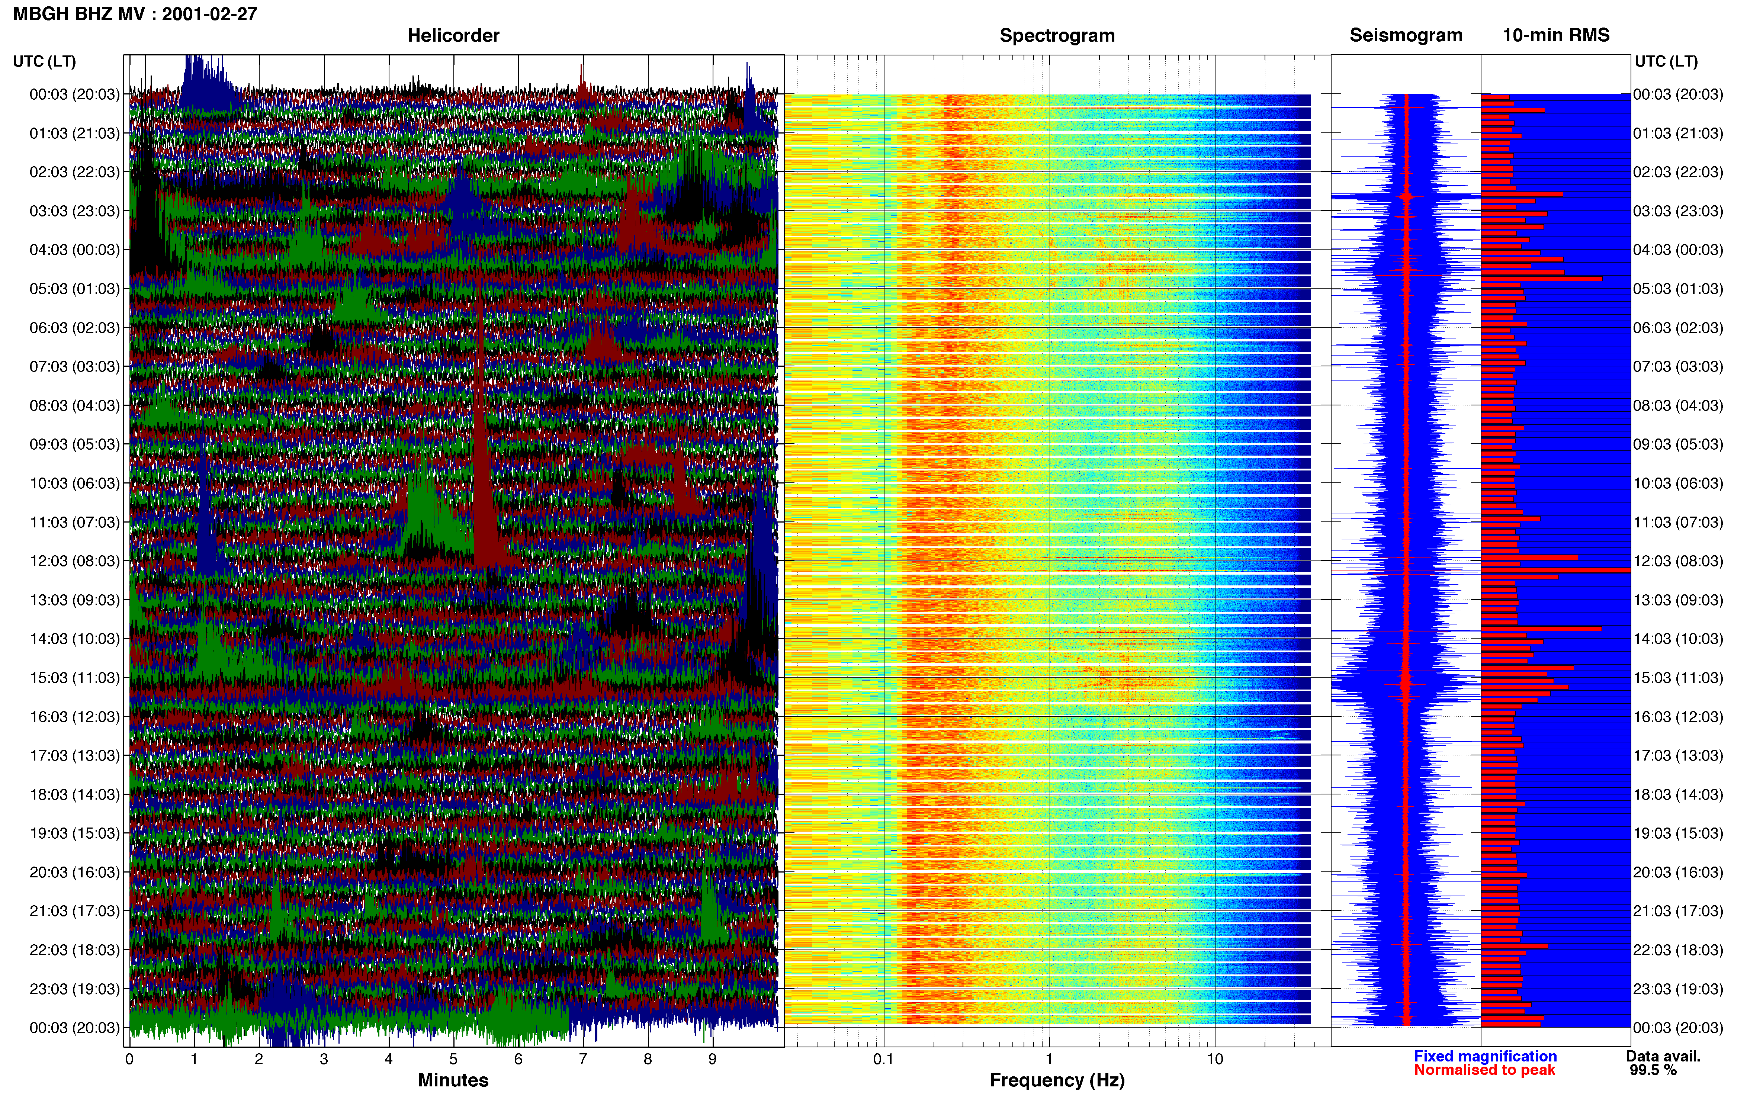This screenshot has width=1763, height=1102.
Task: Click right time label '14:03 (10:03)'
Action: click(1678, 639)
